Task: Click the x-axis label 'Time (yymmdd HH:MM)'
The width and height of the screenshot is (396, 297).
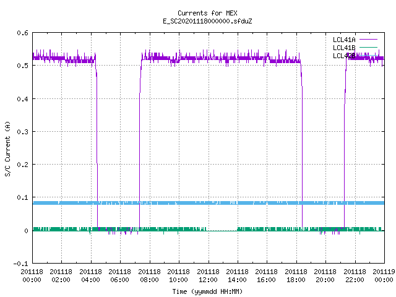Action: coord(207,291)
